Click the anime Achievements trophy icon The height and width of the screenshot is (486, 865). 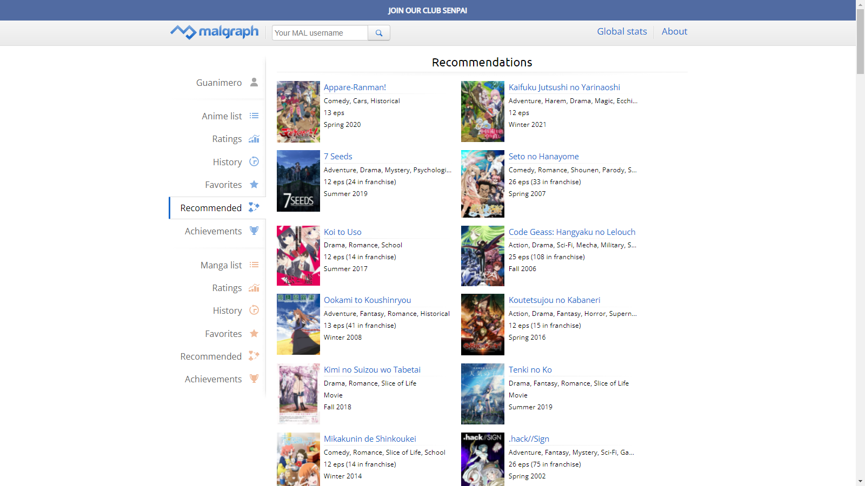point(254,231)
